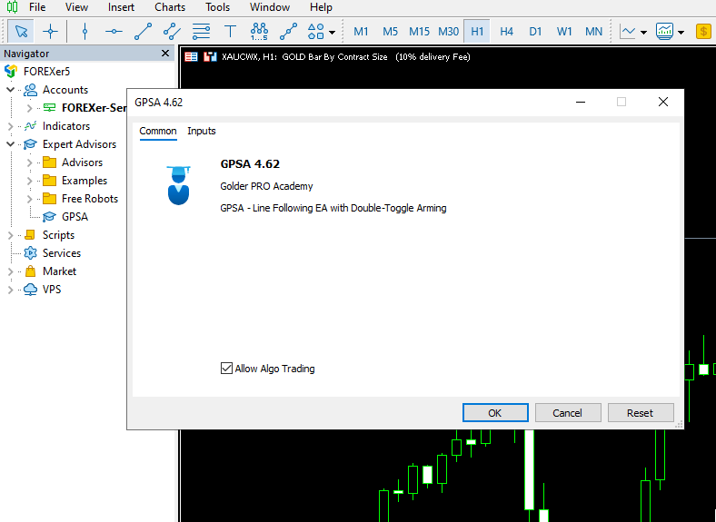Click the GPSA expert advisor icon in Navigator

tap(49, 217)
